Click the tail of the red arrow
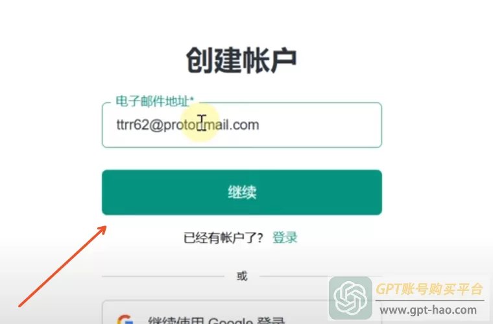Screen dimensions: 493x324 point(20,306)
